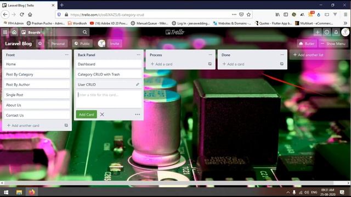Open the User CRUD card
351x197 pixels.
point(109,85)
